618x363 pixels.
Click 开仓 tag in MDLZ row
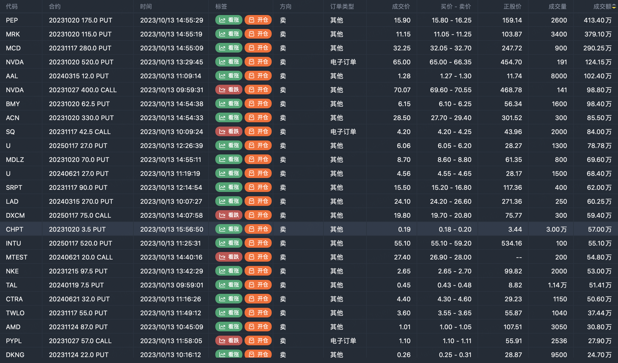[x=258, y=160]
